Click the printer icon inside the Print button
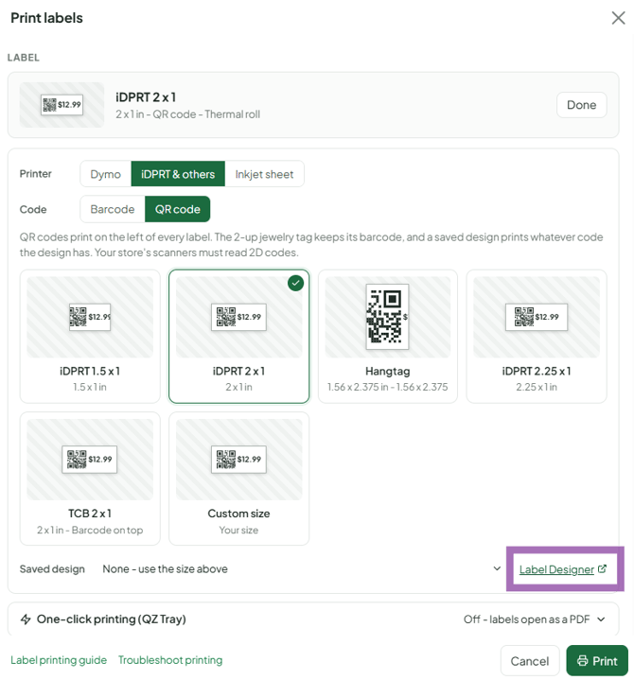Viewport: 634px width, 680px height. pos(582,660)
